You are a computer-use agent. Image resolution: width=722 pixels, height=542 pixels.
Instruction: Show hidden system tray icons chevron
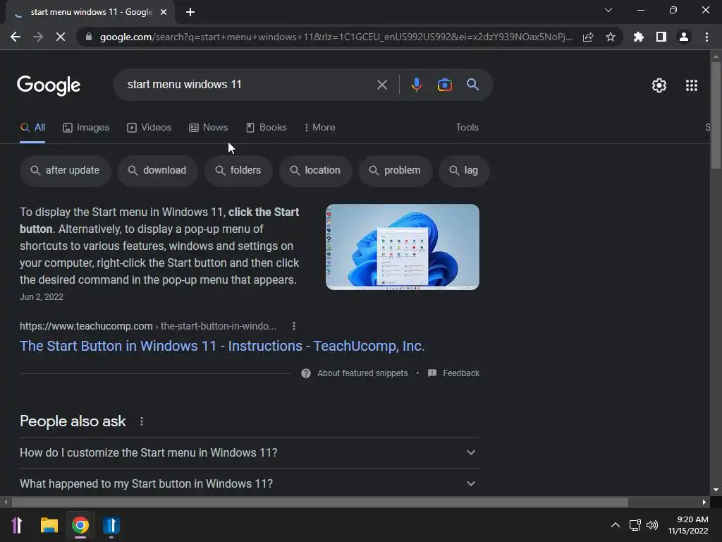click(615, 525)
